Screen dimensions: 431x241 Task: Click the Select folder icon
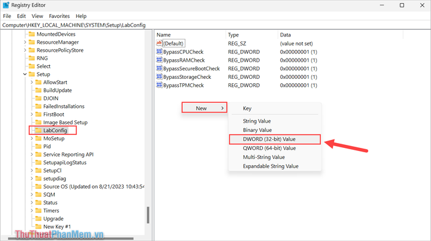(32, 66)
